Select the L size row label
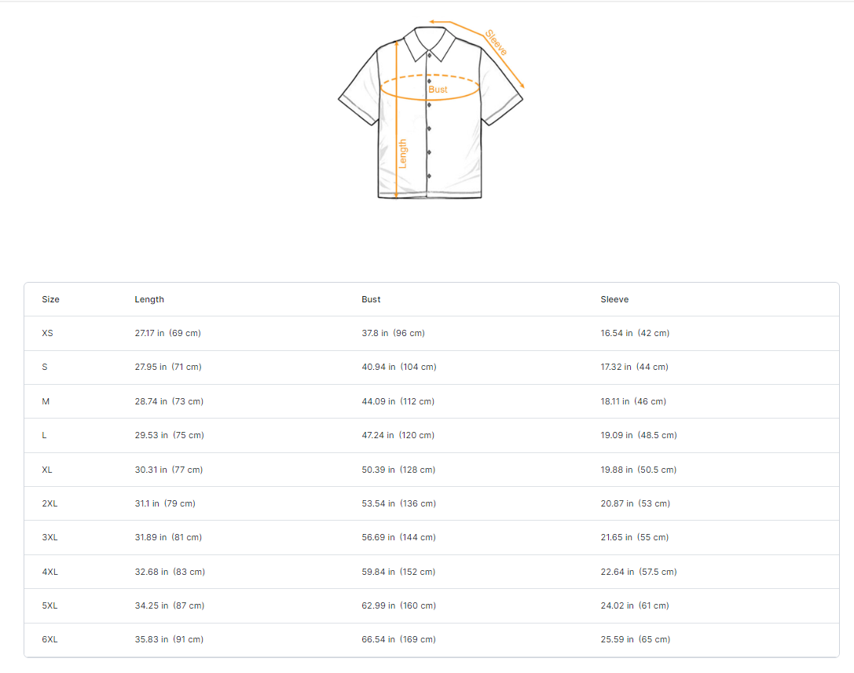This screenshot has width=854, height=673. coord(45,435)
